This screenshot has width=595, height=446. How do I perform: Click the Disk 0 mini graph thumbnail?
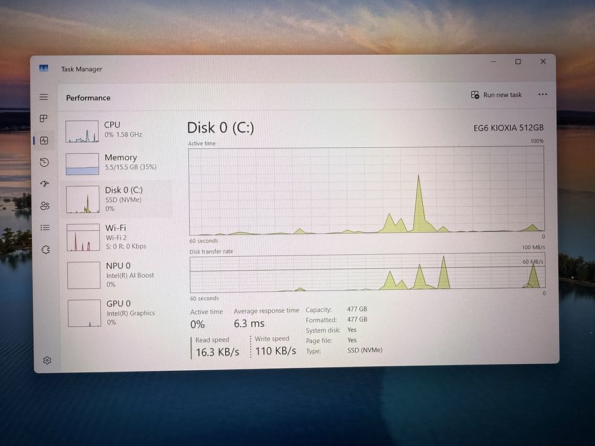[x=83, y=199]
